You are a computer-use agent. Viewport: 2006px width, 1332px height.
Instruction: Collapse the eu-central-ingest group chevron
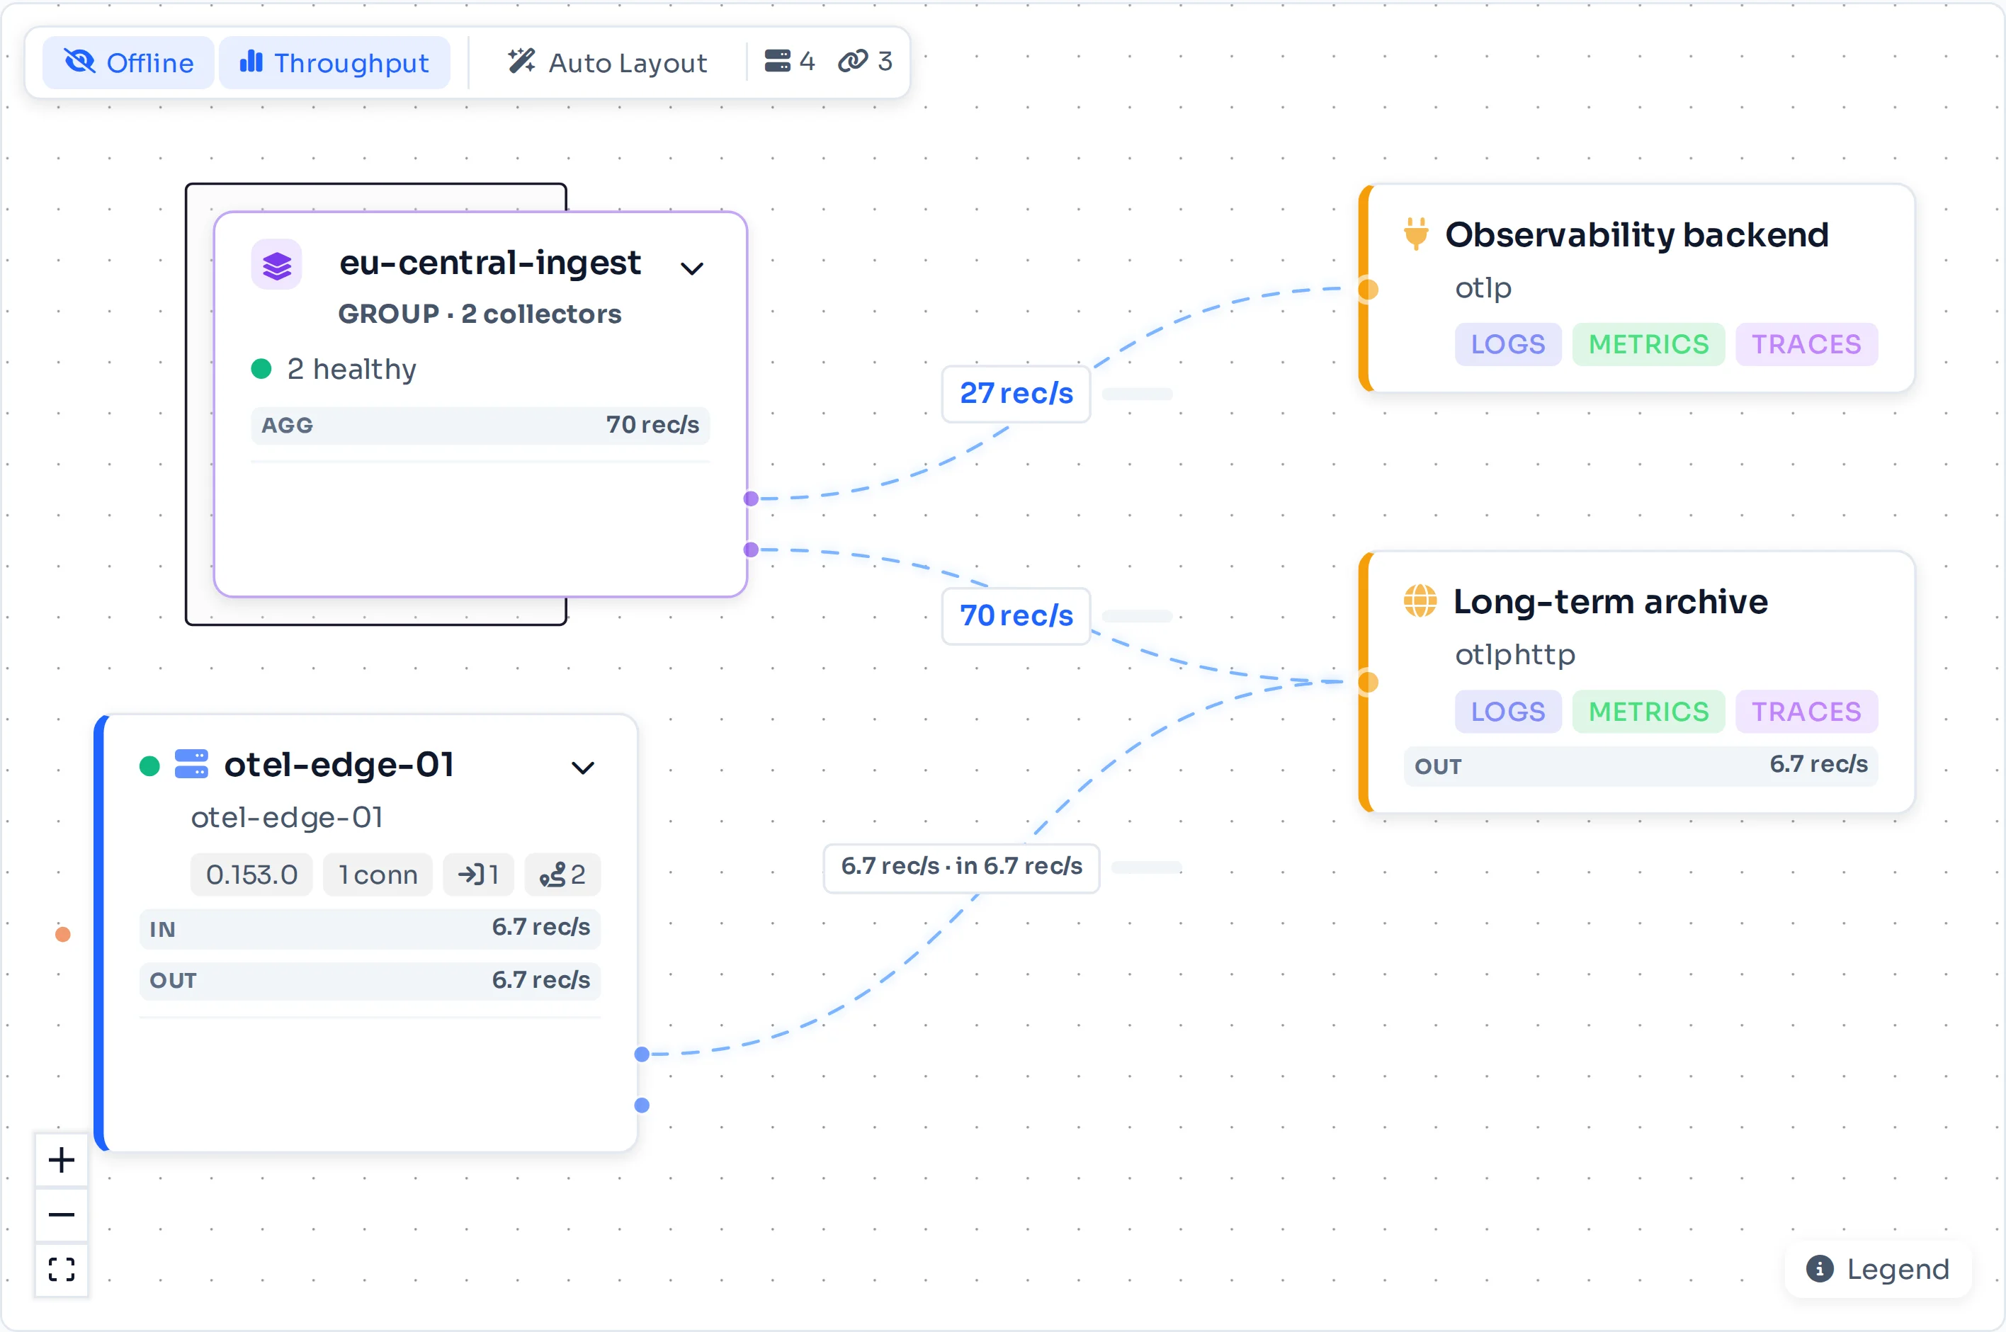point(693,268)
